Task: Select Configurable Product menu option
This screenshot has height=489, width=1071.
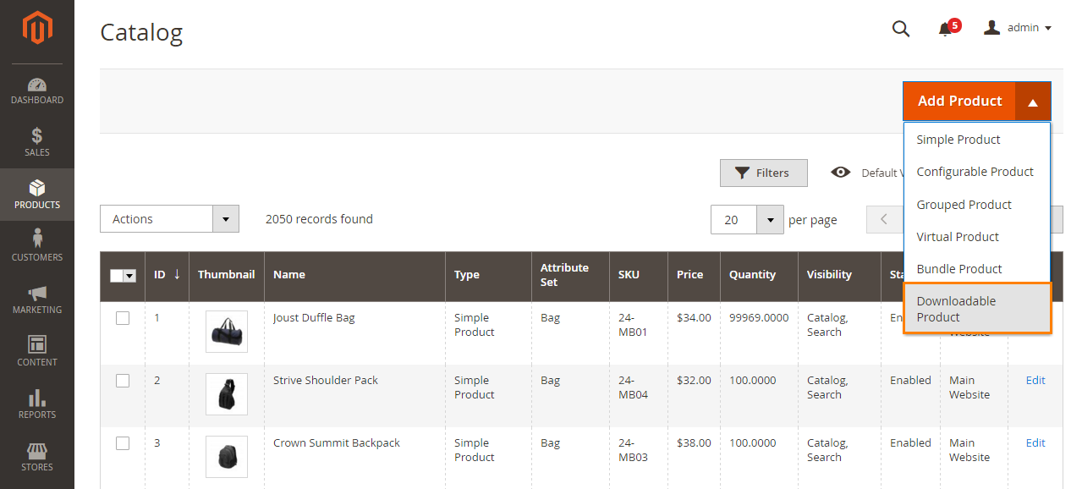Action: pyautogui.click(x=975, y=172)
